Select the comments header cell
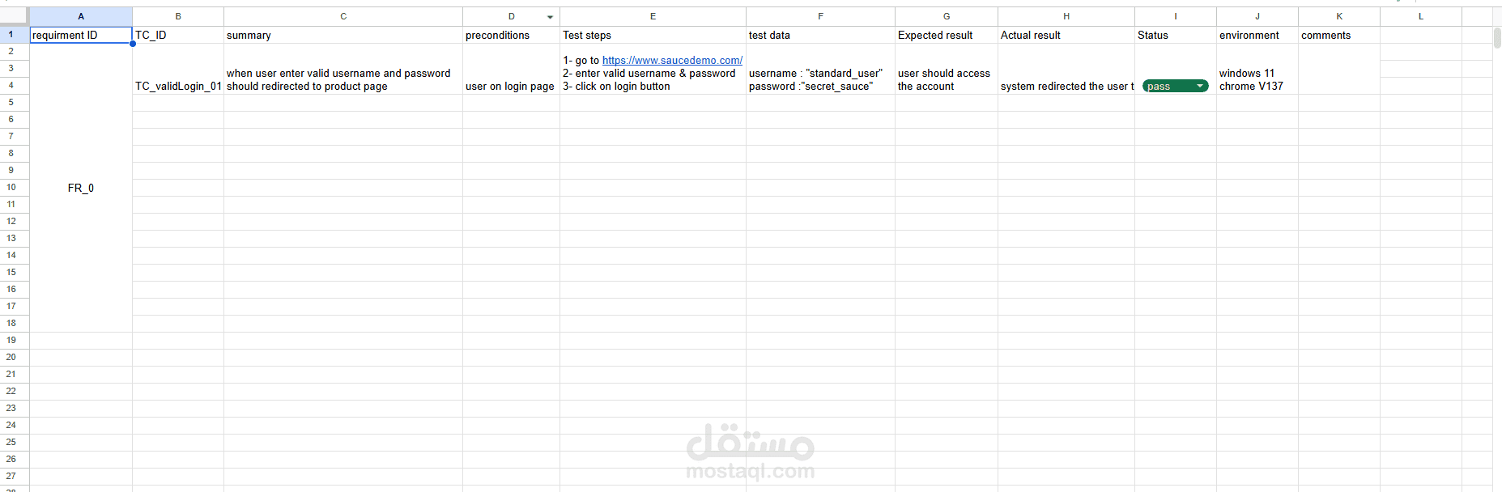This screenshot has height=492, width=1502. coord(1339,35)
